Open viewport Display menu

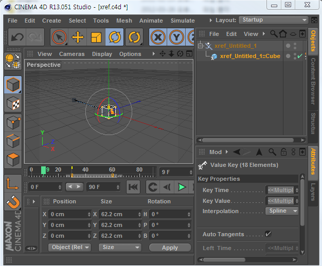pyautogui.click(x=102, y=54)
